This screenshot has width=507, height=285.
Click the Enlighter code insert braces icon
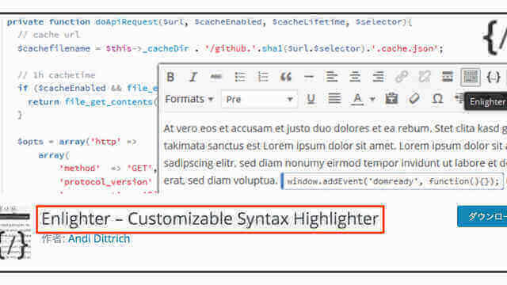pyautogui.click(x=494, y=77)
